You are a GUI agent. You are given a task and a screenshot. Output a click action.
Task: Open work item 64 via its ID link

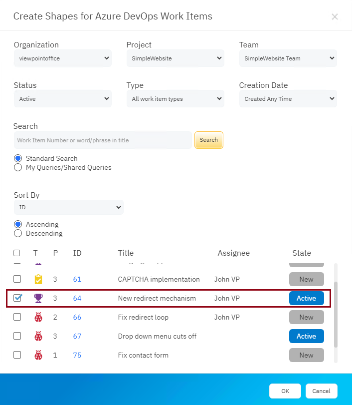click(x=77, y=298)
